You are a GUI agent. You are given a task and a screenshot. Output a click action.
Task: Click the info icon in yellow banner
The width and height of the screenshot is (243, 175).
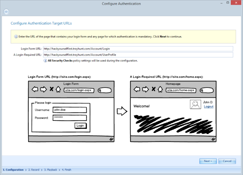pos(16,37)
